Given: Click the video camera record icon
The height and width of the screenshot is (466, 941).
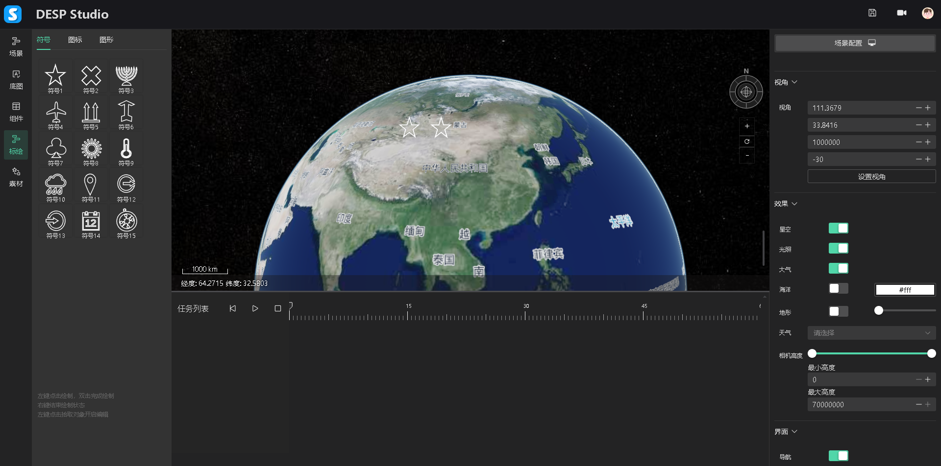Looking at the screenshot, I should (x=901, y=13).
